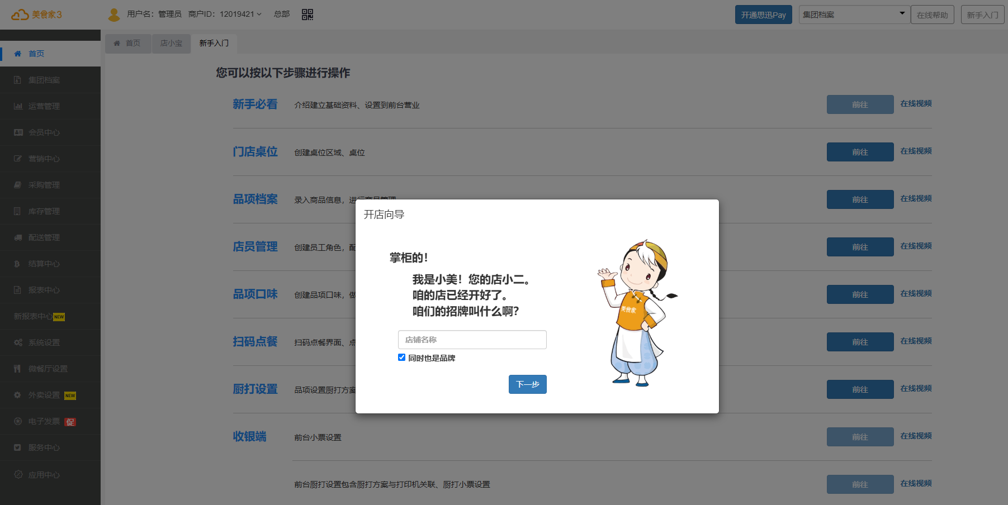The height and width of the screenshot is (505, 1008).
Task: Click the 店铺名称 input field
Action: pos(472,340)
